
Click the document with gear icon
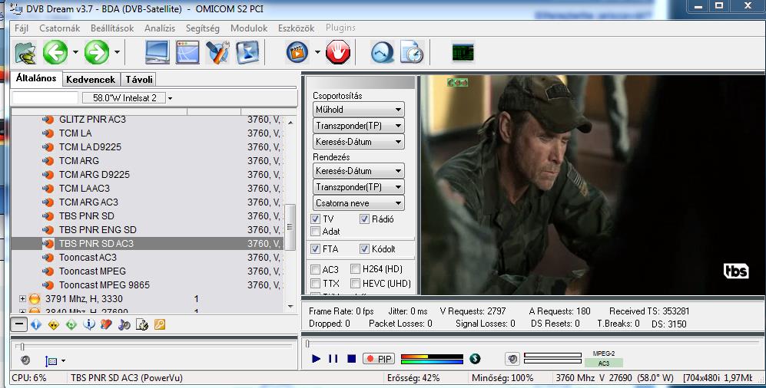tap(141, 324)
